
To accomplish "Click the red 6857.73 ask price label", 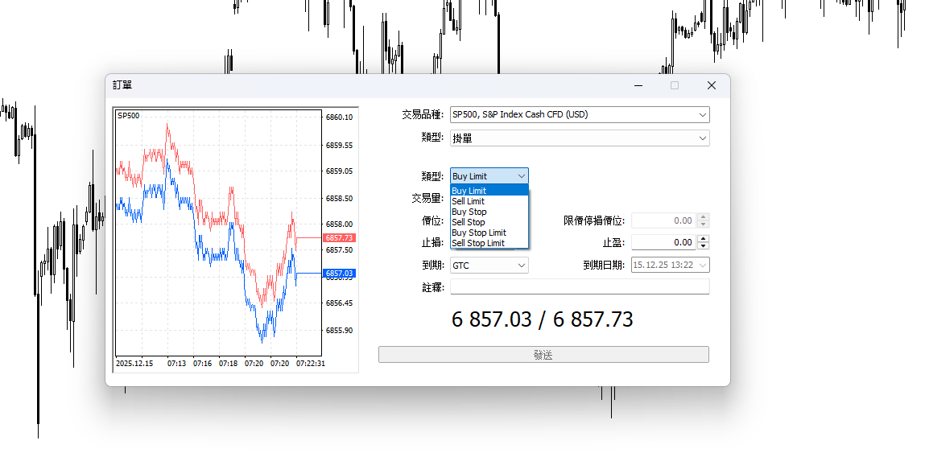I will (339, 238).
